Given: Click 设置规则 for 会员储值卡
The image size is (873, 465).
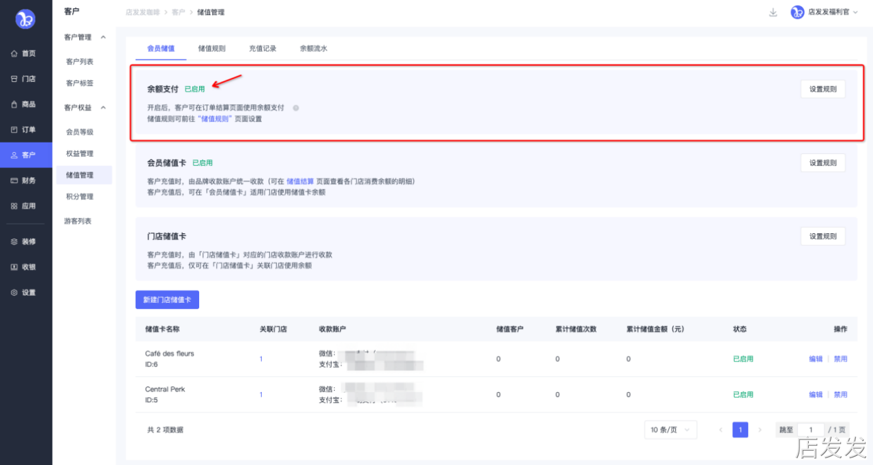Looking at the screenshot, I should [x=823, y=162].
